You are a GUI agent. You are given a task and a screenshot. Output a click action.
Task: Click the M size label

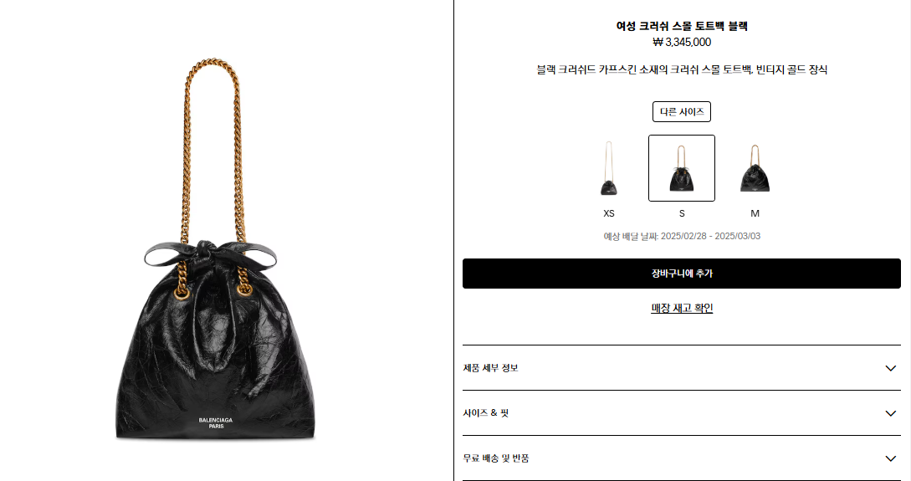pos(755,213)
